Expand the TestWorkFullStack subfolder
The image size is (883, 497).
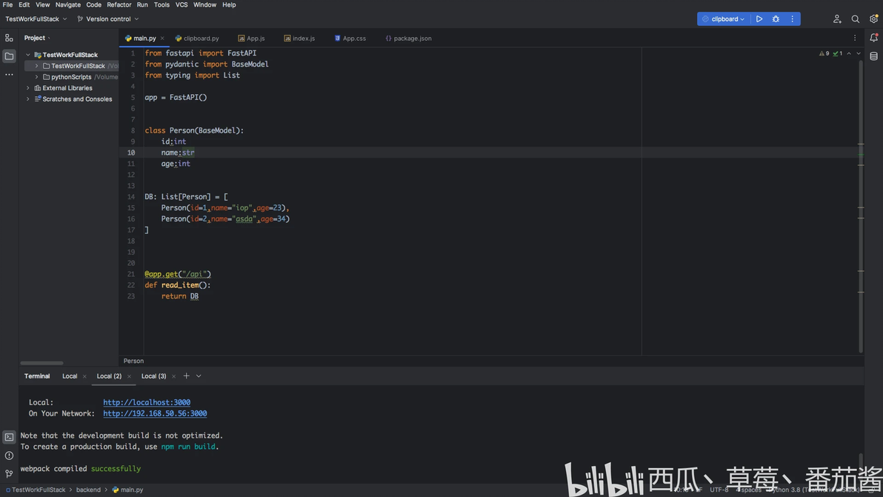(36, 66)
